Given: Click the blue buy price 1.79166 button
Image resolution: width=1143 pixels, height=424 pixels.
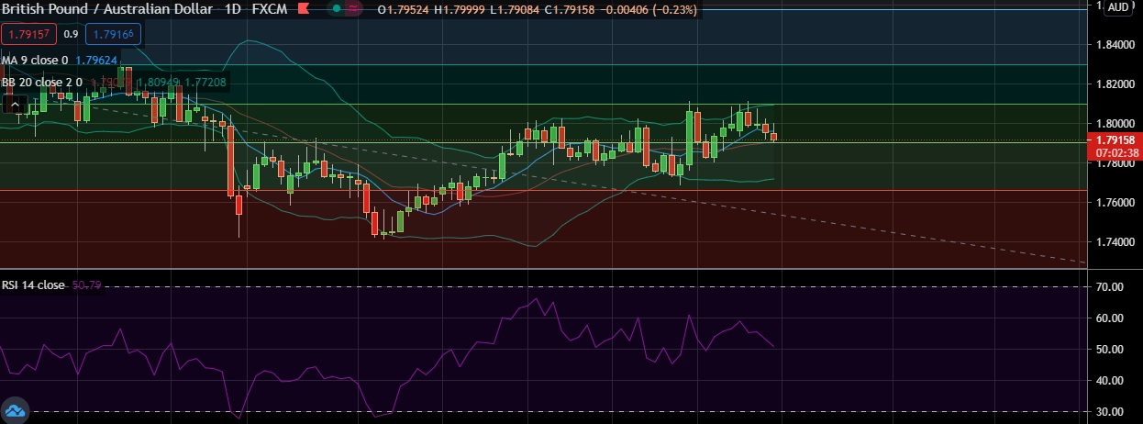Looking at the screenshot, I should [113, 35].
